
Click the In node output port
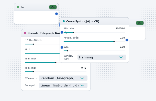point(57,14)
